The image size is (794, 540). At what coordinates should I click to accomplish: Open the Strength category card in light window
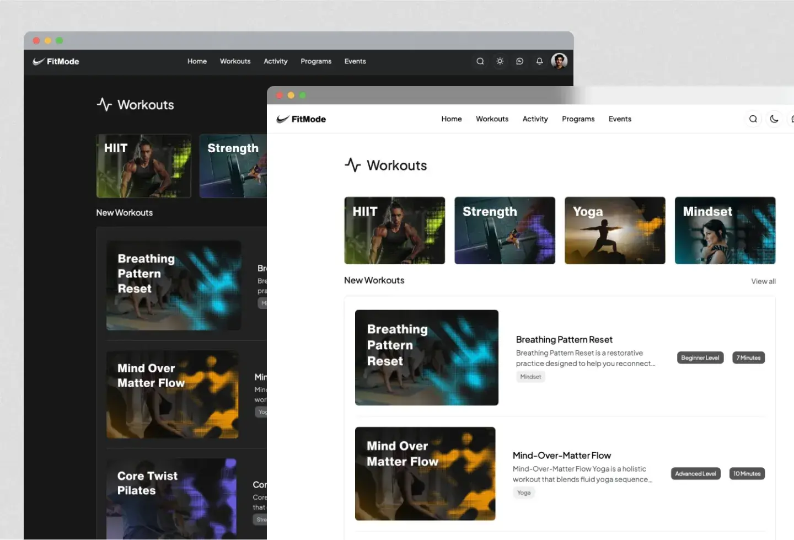pos(505,231)
